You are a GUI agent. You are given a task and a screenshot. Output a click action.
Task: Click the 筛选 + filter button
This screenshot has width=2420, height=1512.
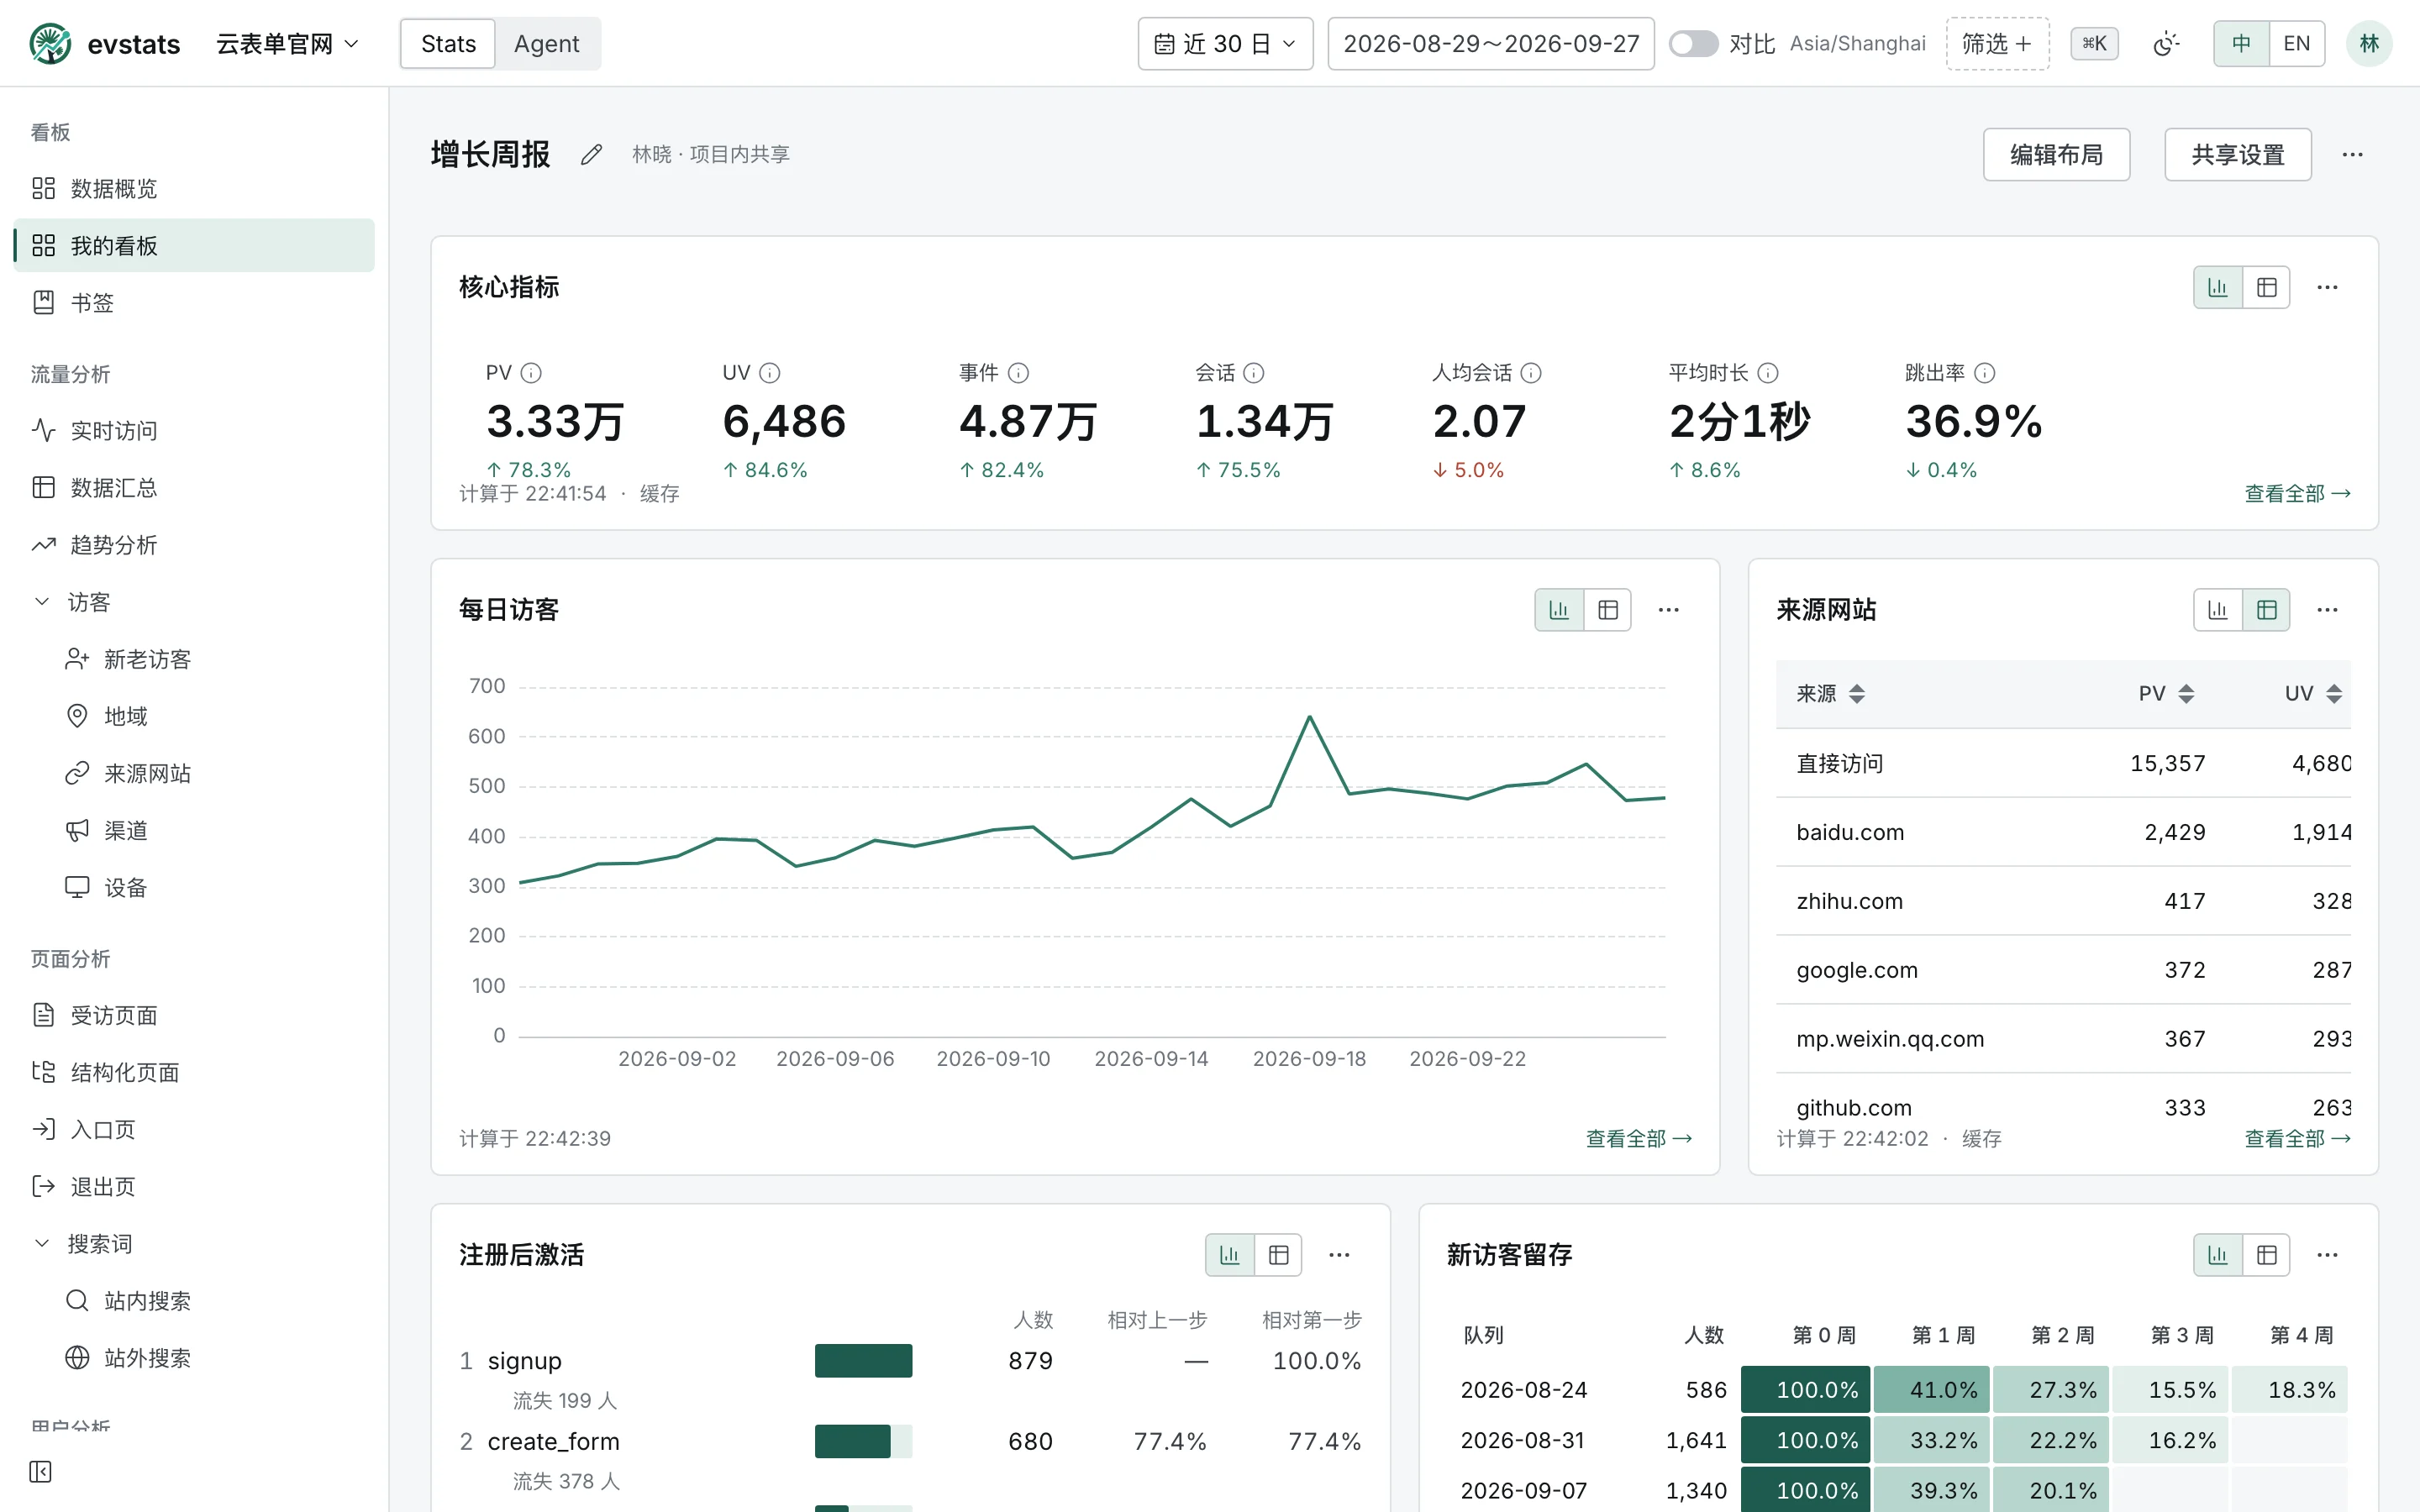(1997, 44)
